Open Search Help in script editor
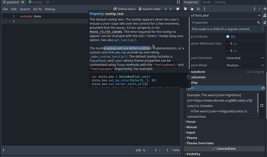 point(149,9)
